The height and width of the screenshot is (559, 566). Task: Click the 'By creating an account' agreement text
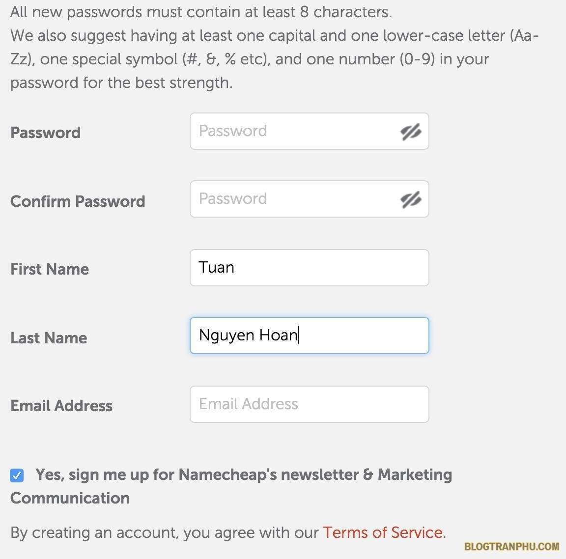(165, 532)
